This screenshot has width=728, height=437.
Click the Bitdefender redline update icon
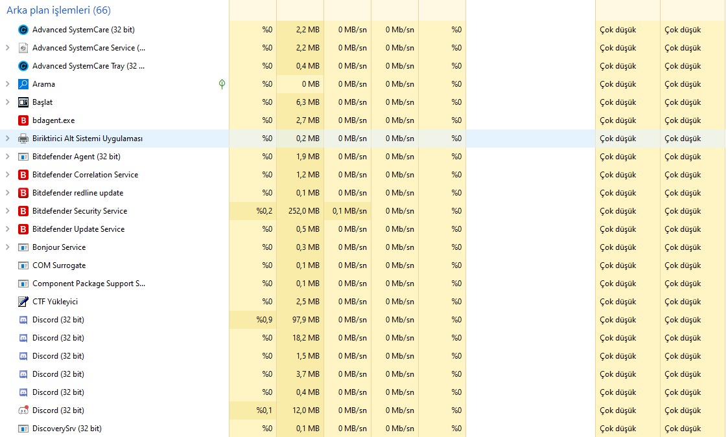pyautogui.click(x=23, y=192)
